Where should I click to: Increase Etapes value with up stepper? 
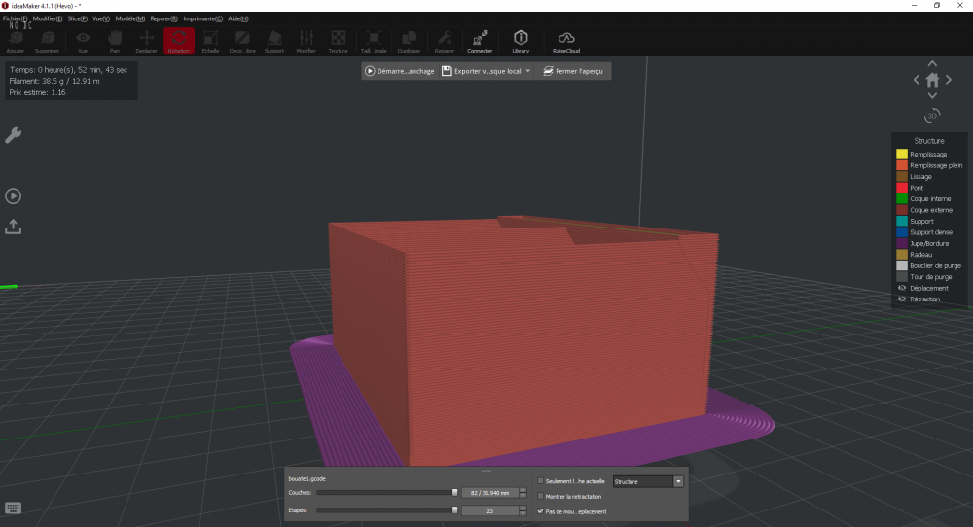click(x=523, y=508)
